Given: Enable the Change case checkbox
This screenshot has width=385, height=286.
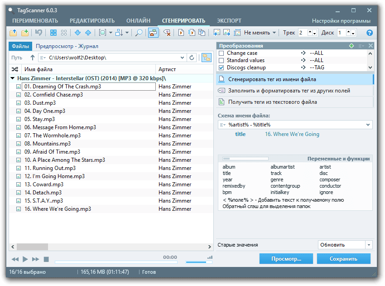Looking at the screenshot, I should coord(221,53).
